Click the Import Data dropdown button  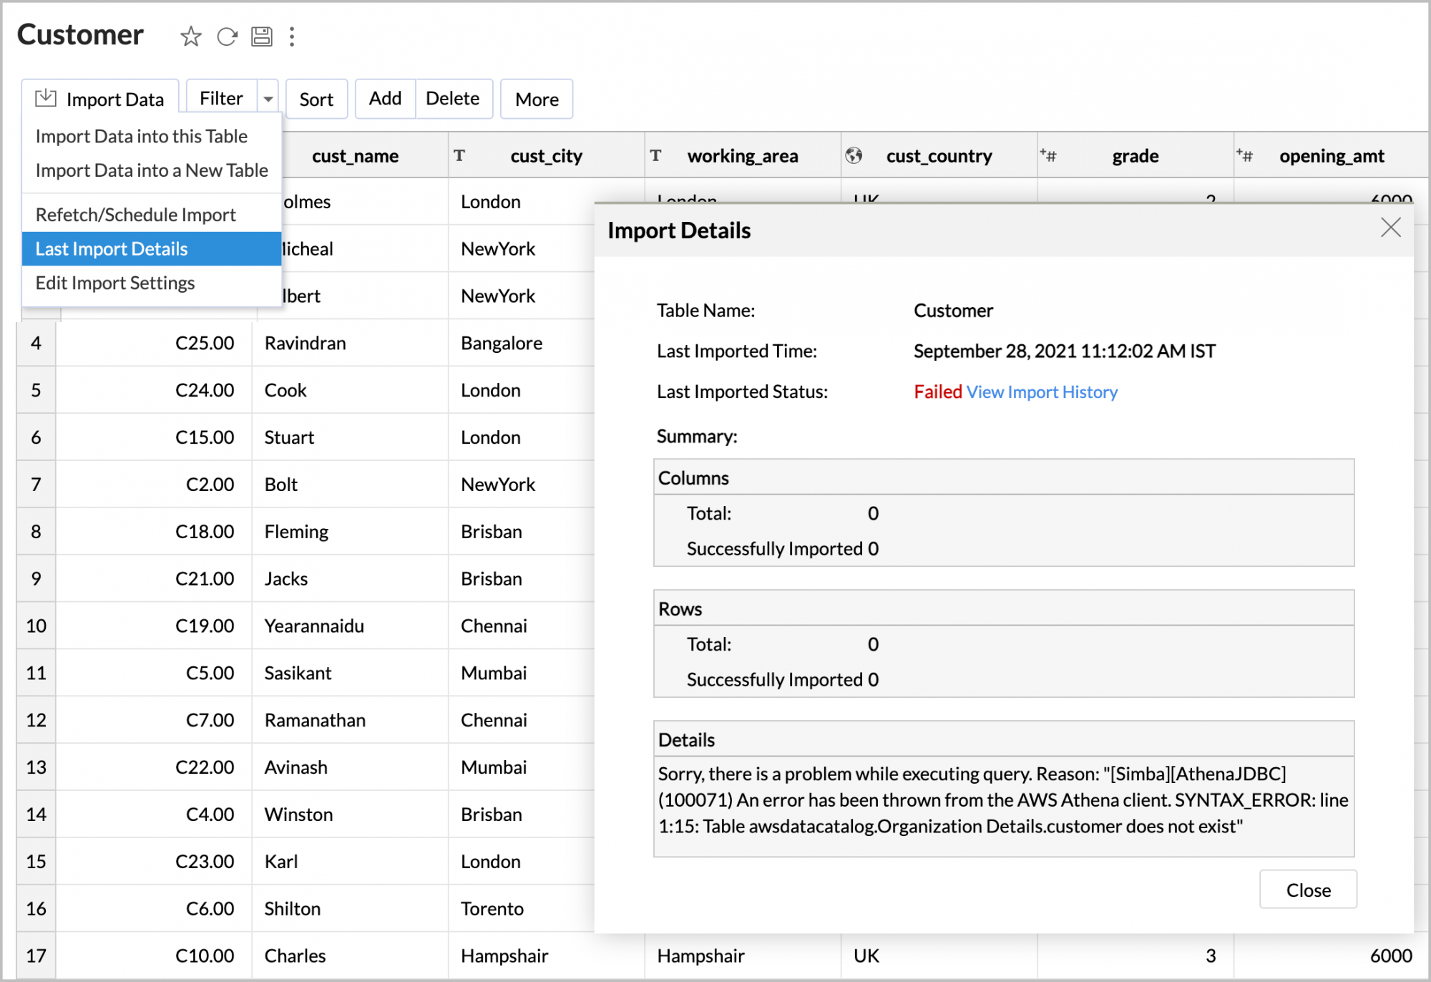coord(100,99)
